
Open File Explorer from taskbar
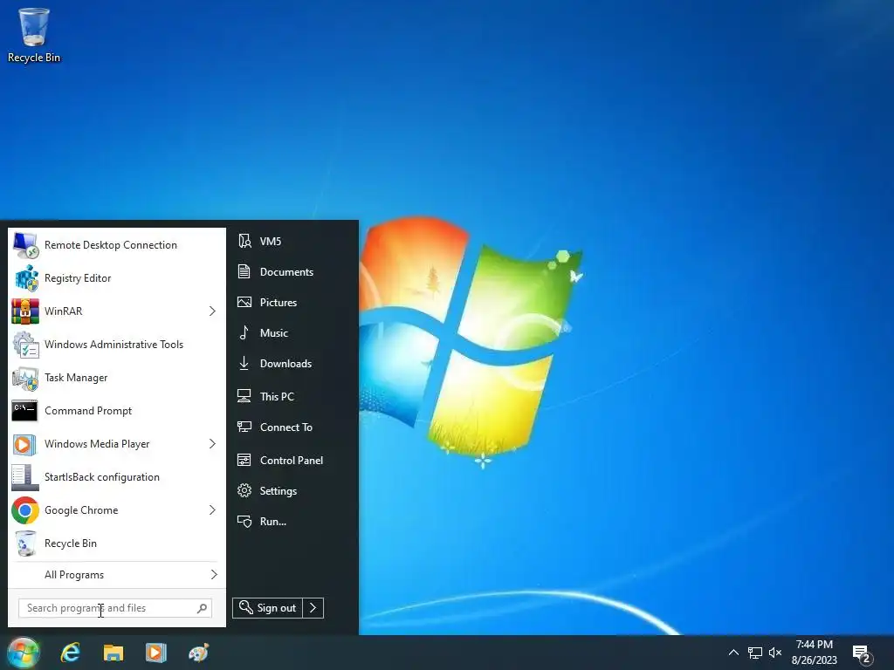pyautogui.click(x=113, y=653)
